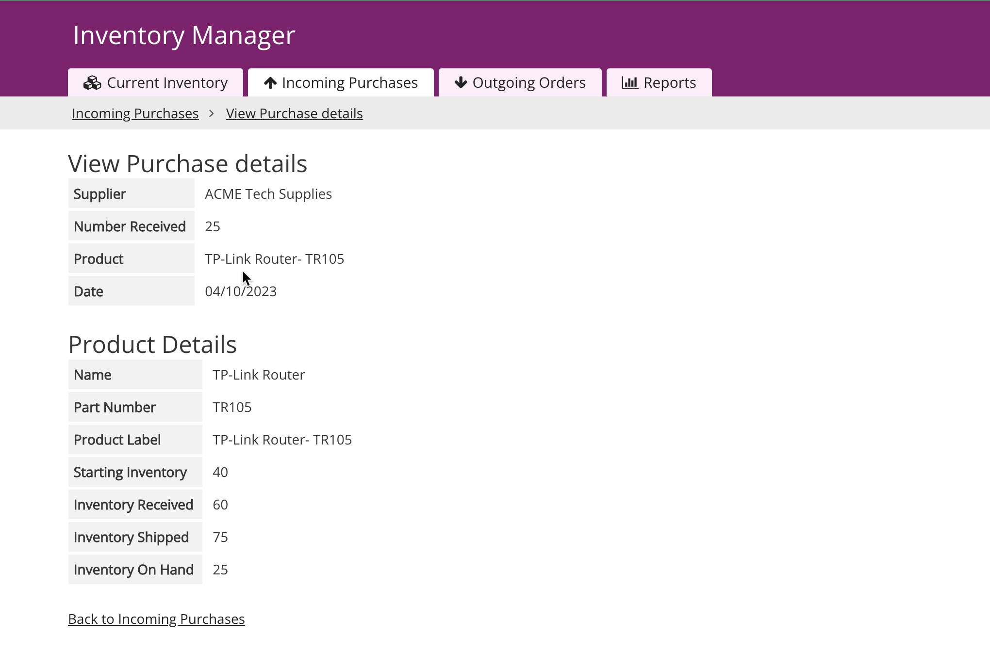Click the boxes icon on Current Inventory tab
The height and width of the screenshot is (667, 990).
[x=92, y=83]
